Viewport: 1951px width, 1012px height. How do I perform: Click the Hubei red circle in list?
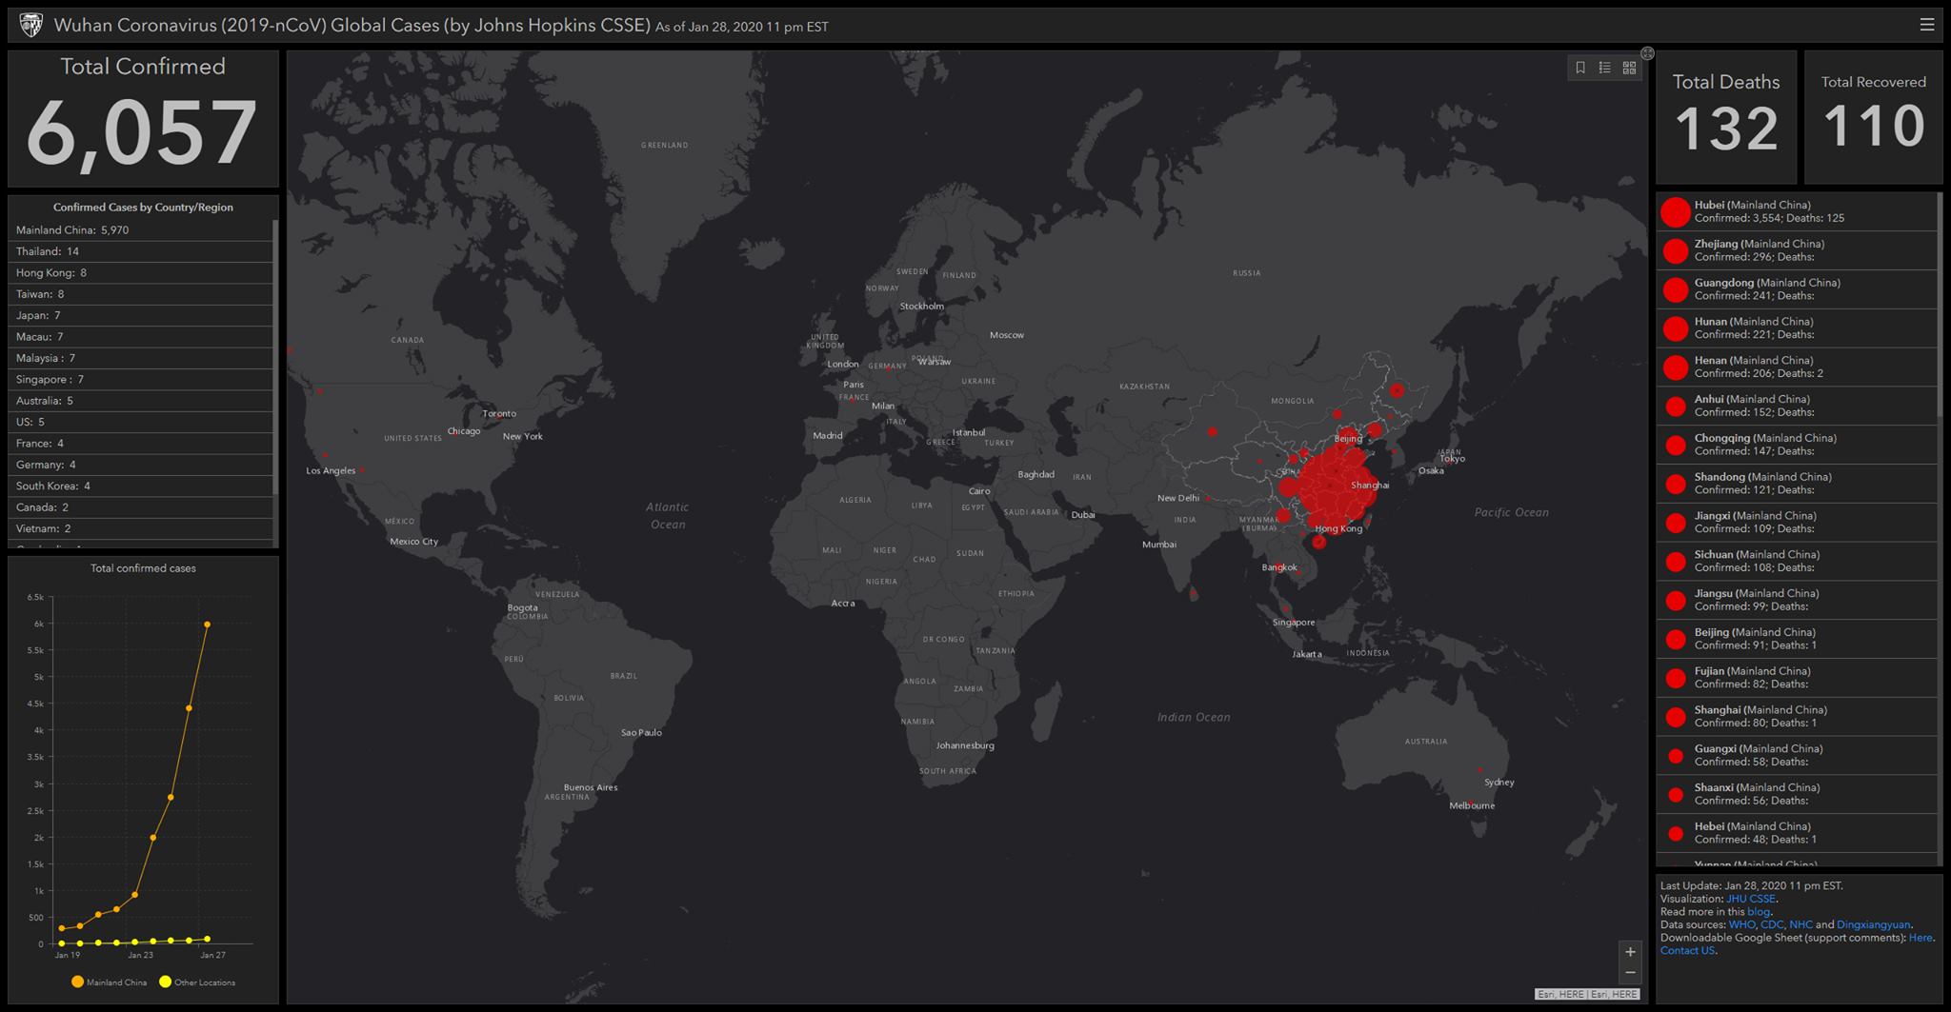pyautogui.click(x=1675, y=211)
